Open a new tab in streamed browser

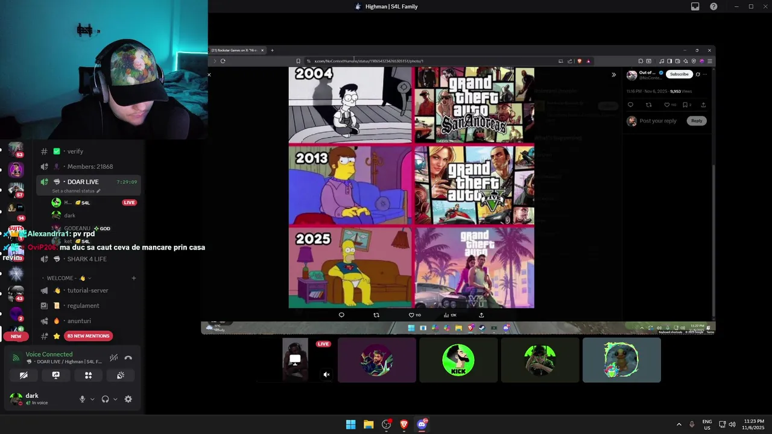point(272,51)
